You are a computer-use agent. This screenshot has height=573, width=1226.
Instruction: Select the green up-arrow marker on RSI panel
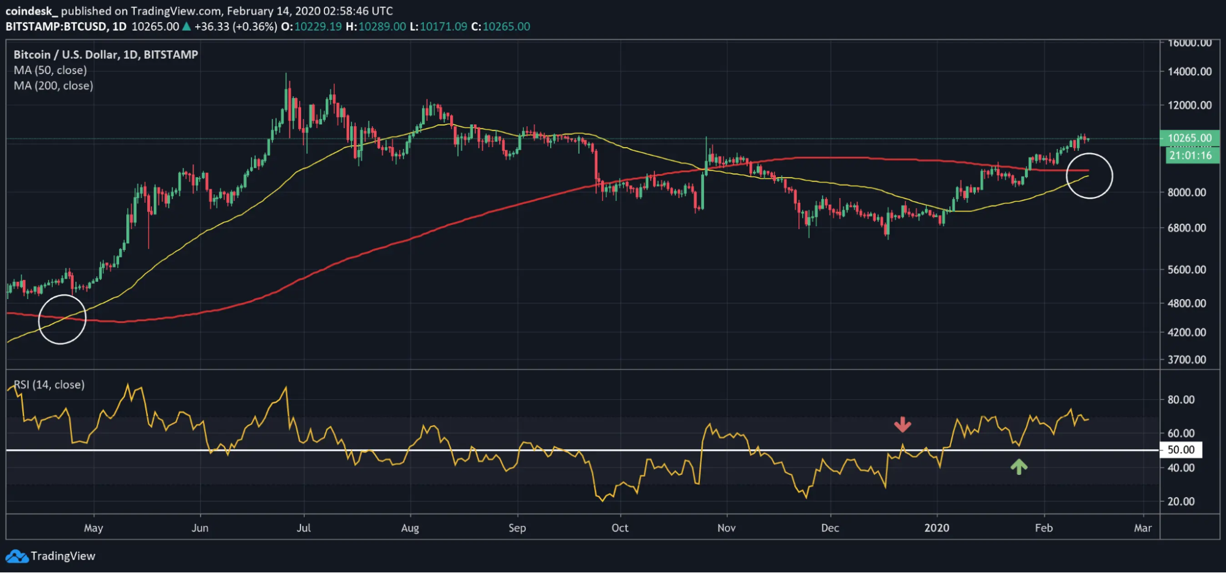1019,466
